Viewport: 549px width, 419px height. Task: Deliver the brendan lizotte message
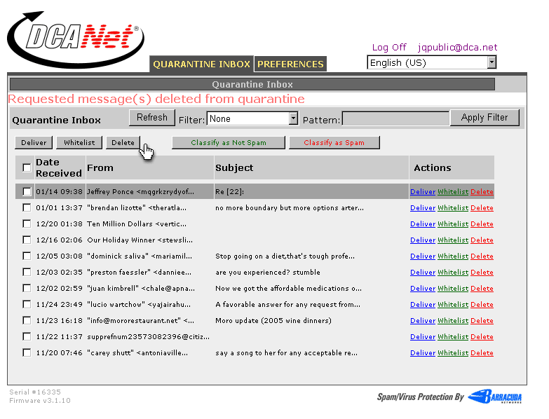click(423, 208)
